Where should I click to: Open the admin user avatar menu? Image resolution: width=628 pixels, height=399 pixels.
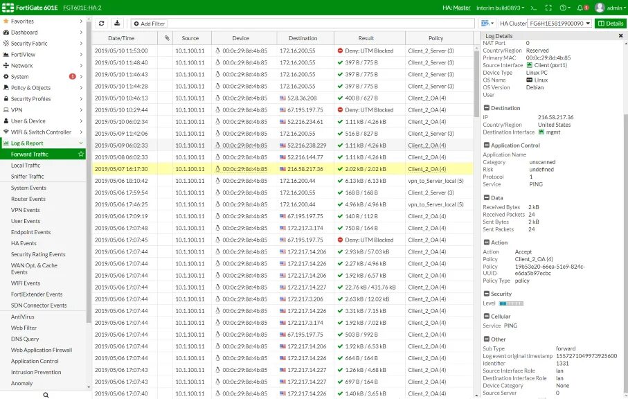pos(600,8)
